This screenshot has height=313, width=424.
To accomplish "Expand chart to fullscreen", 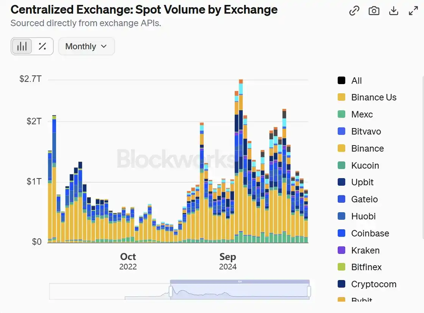I will pos(413,11).
